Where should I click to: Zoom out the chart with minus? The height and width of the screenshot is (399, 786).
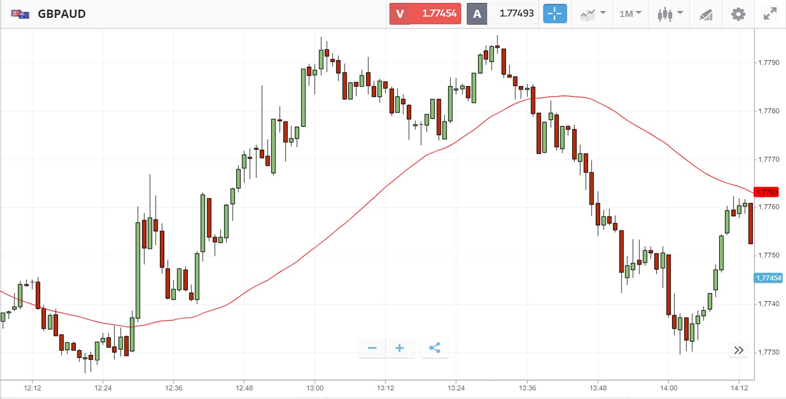click(x=372, y=348)
